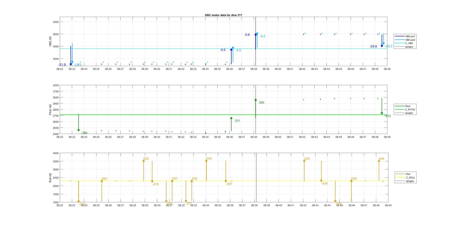Select the 'Pitch AD' y-axis label

tap(51, 110)
